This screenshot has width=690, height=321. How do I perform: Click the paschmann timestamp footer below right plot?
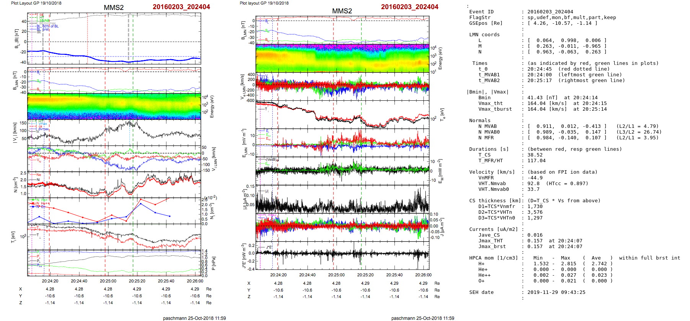pyautogui.click(x=423, y=318)
